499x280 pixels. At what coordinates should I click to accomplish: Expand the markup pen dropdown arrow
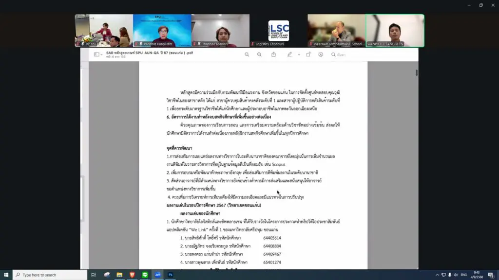[x=299, y=54]
